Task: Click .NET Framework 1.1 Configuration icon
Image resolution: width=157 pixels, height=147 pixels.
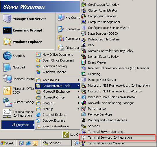Action: click(x=84, y=85)
